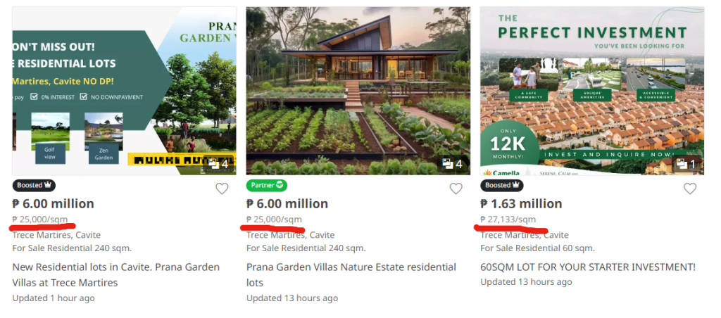The width and height of the screenshot is (721, 318).
Task: Click Boosted badge on the ₱ 1.63 million listing
Action: click(501, 186)
